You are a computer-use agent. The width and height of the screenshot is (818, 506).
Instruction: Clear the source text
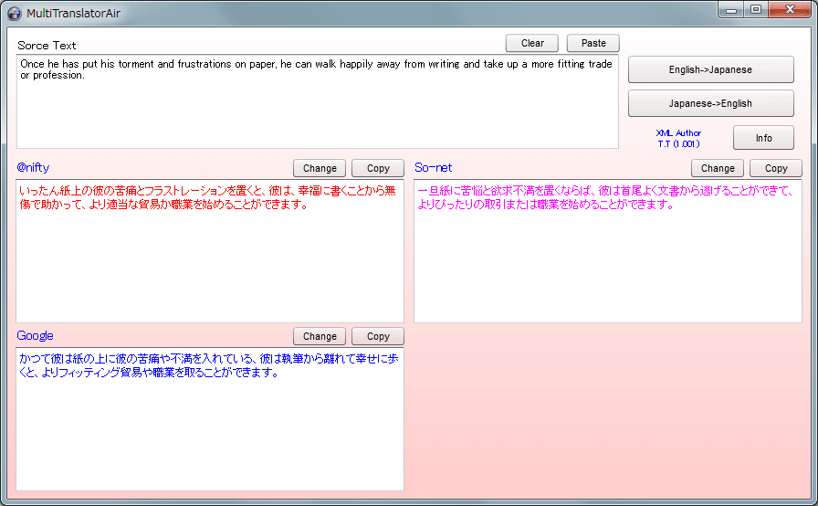tap(532, 43)
